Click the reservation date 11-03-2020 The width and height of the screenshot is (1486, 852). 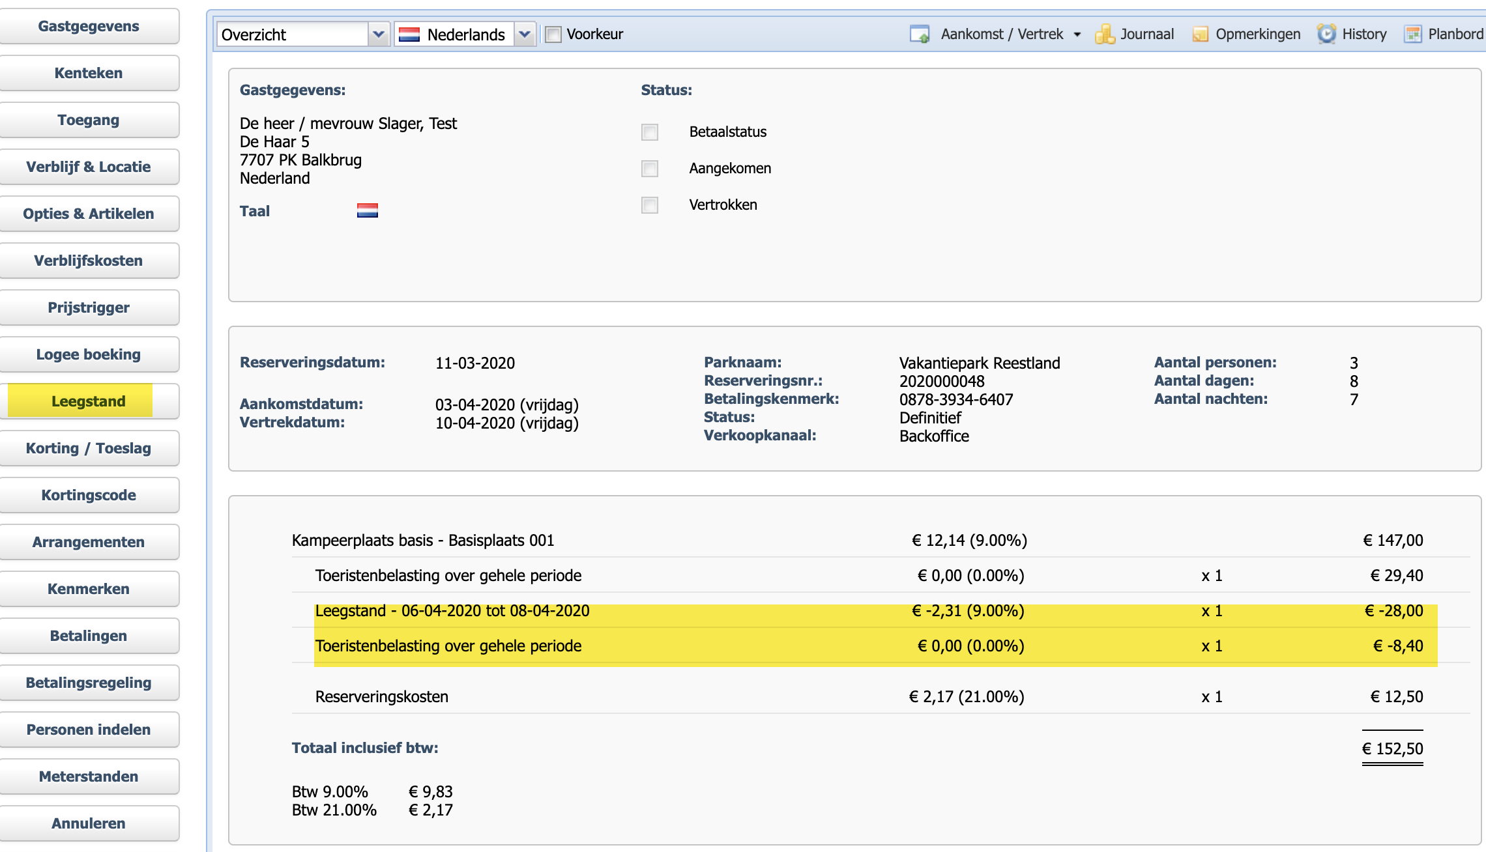pyautogui.click(x=475, y=363)
